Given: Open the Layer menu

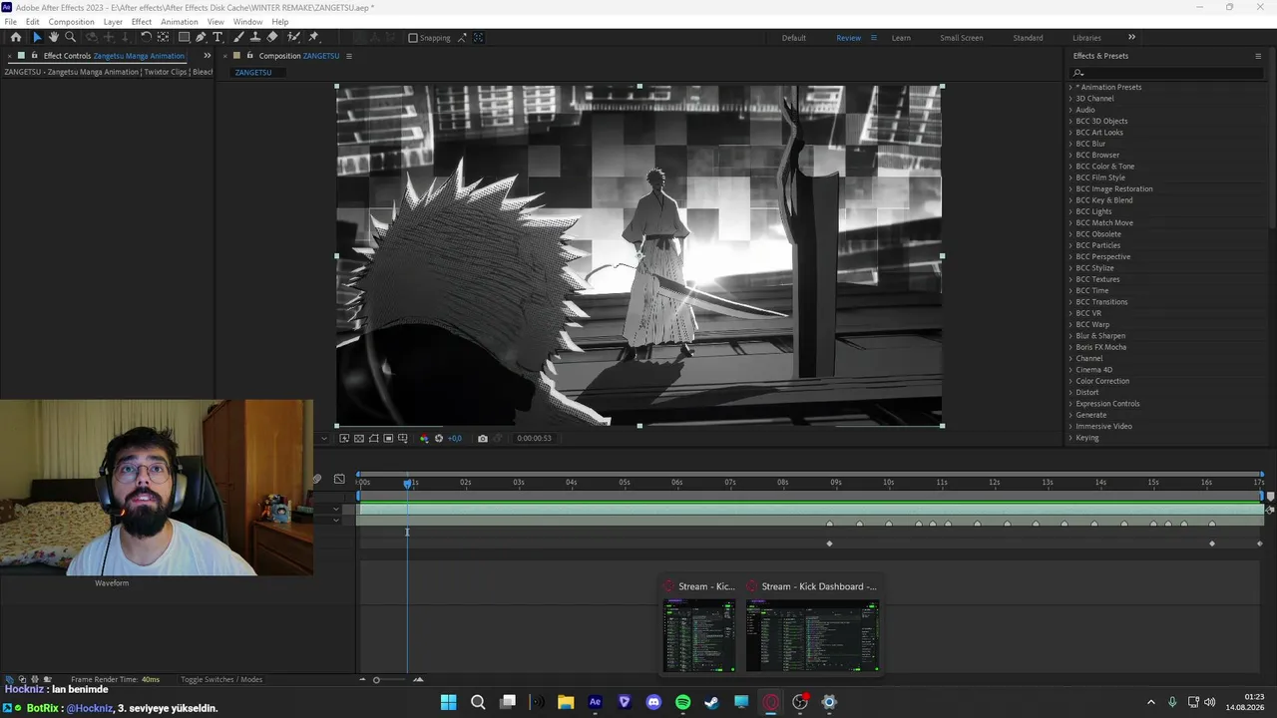Looking at the screenshot, I should coord(113,22).
